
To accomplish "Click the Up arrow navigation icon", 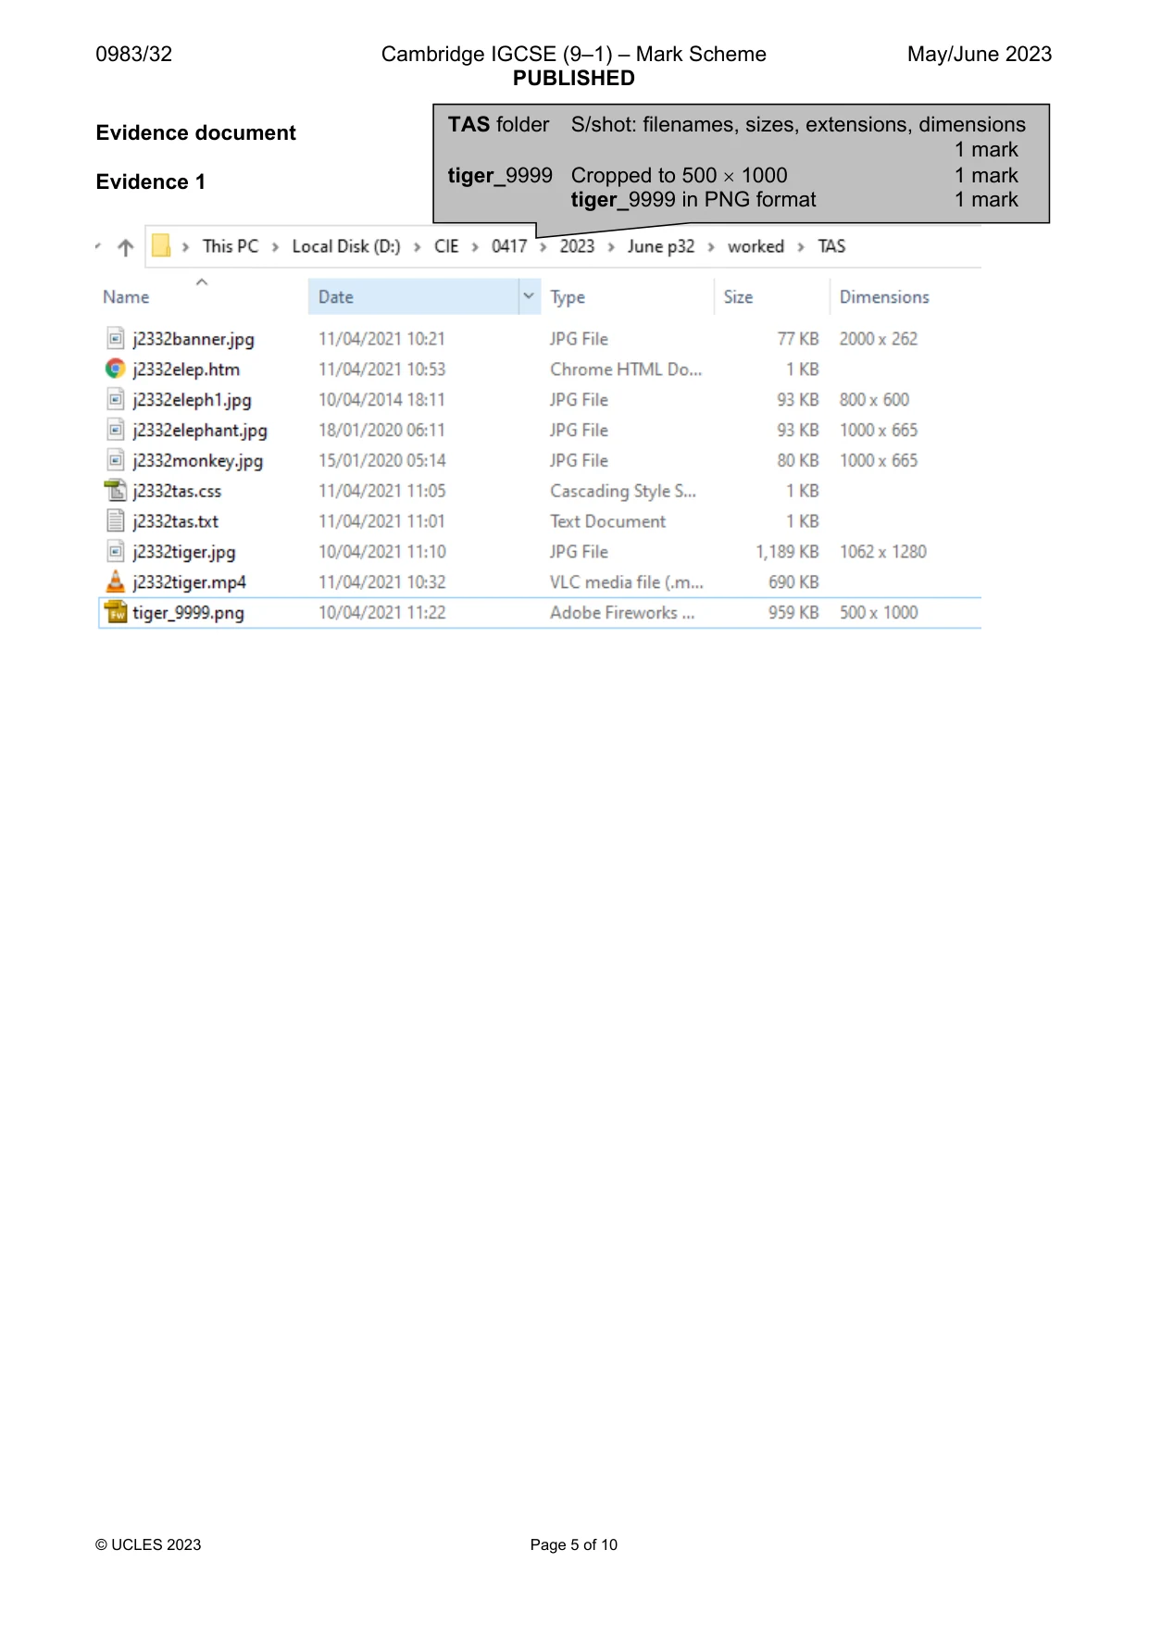I will click(x=126, y=247).
